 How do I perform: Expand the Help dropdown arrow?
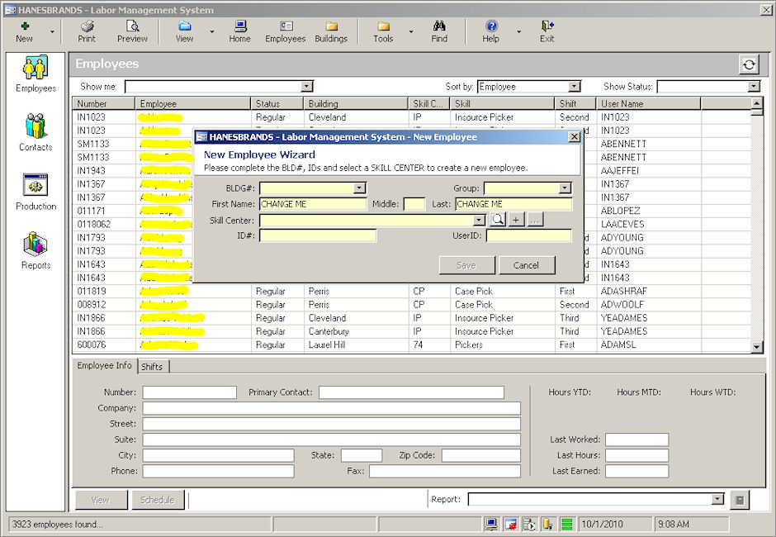(519, 31)
